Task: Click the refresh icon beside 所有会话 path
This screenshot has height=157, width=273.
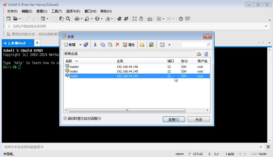Action: coord(206,54)
